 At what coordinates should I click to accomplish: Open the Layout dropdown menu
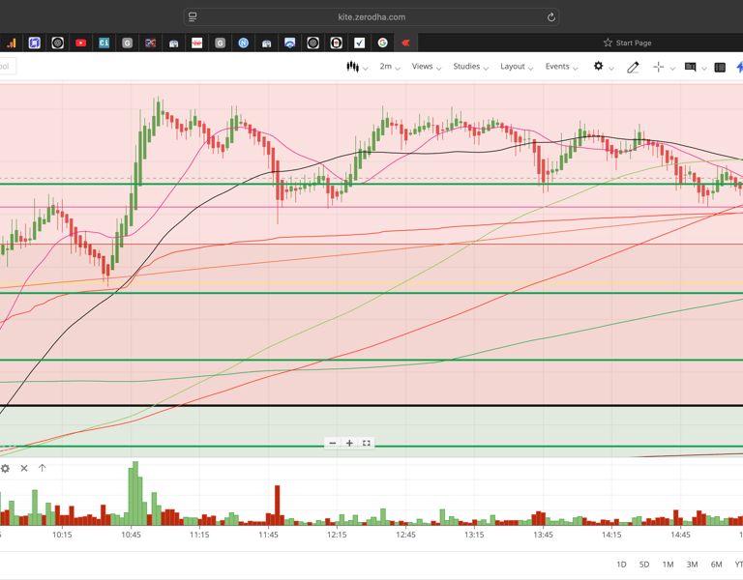(x=517, y=67)
